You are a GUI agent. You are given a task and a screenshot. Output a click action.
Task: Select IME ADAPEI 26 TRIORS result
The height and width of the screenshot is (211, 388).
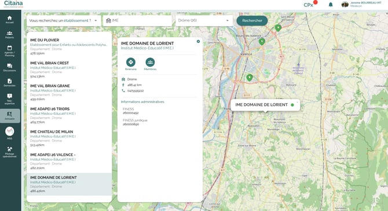(69, 115)
